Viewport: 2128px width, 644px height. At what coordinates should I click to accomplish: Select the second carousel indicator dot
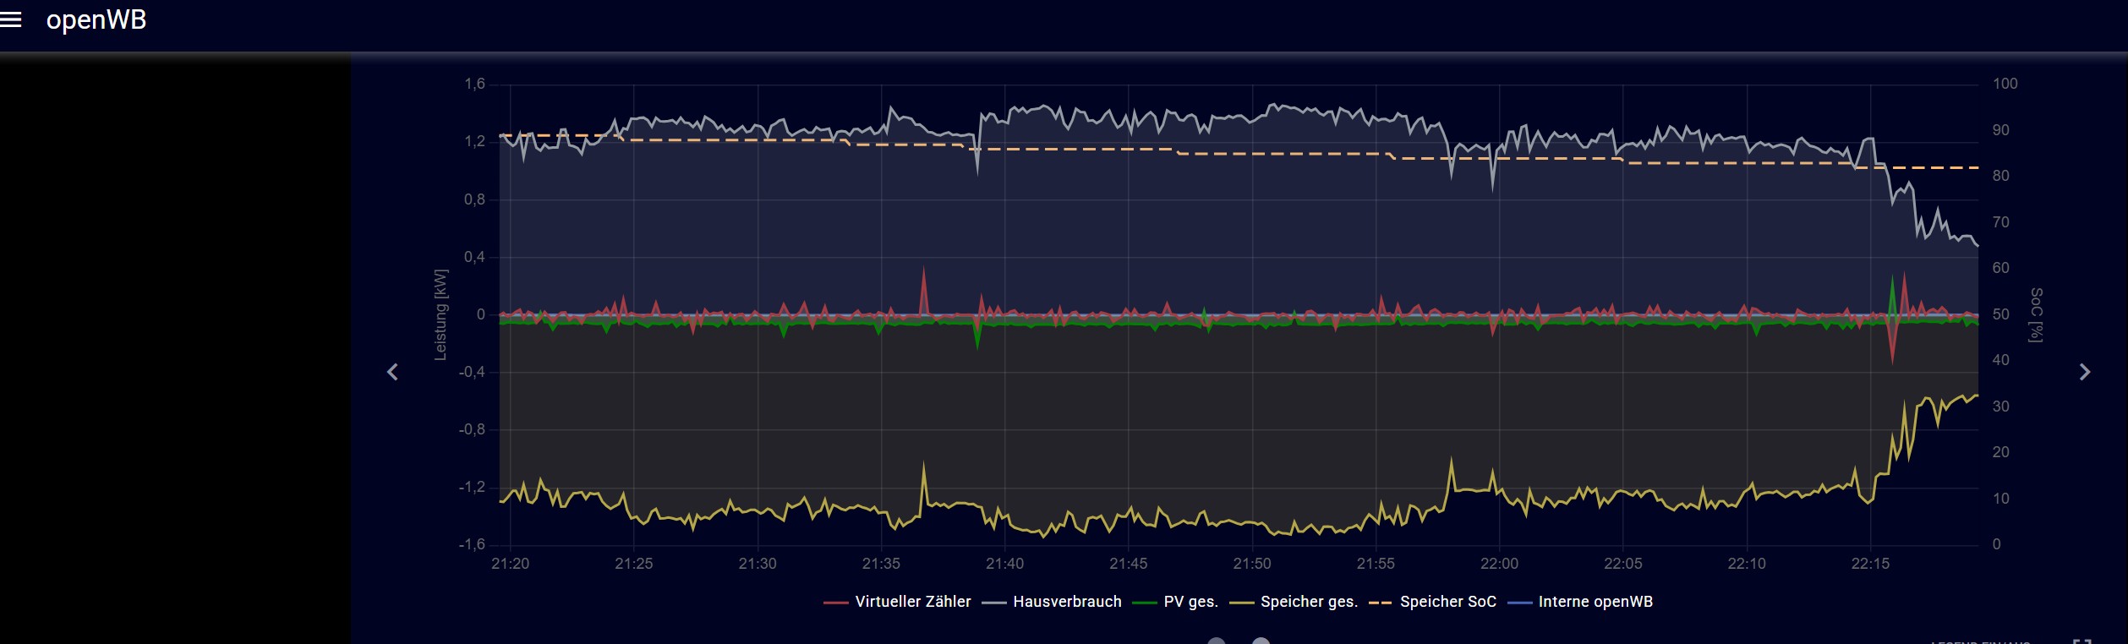pos(1261,641)
